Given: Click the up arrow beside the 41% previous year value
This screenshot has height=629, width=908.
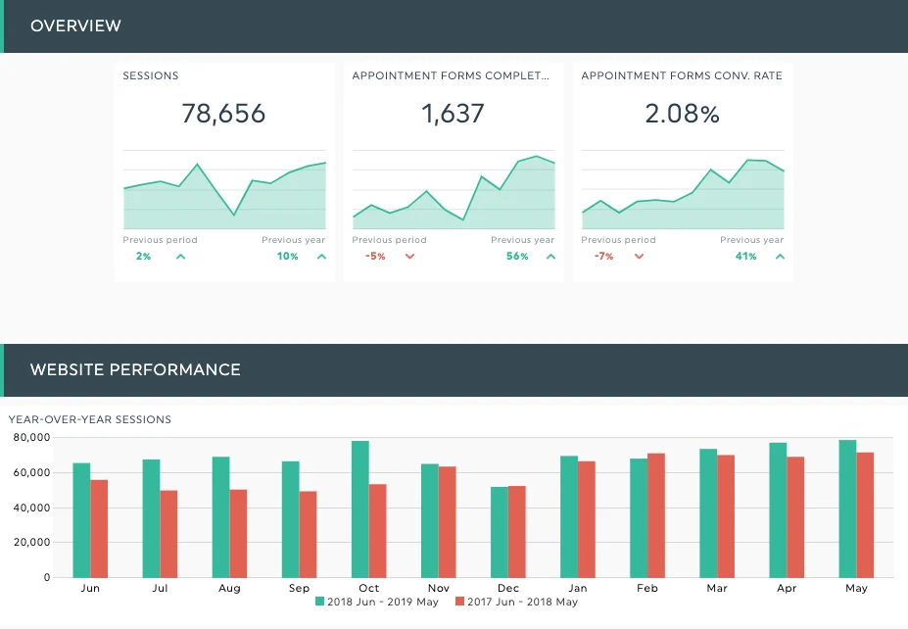Looking at the screenshot, I should pyautogui.click(x=779, y=256).
